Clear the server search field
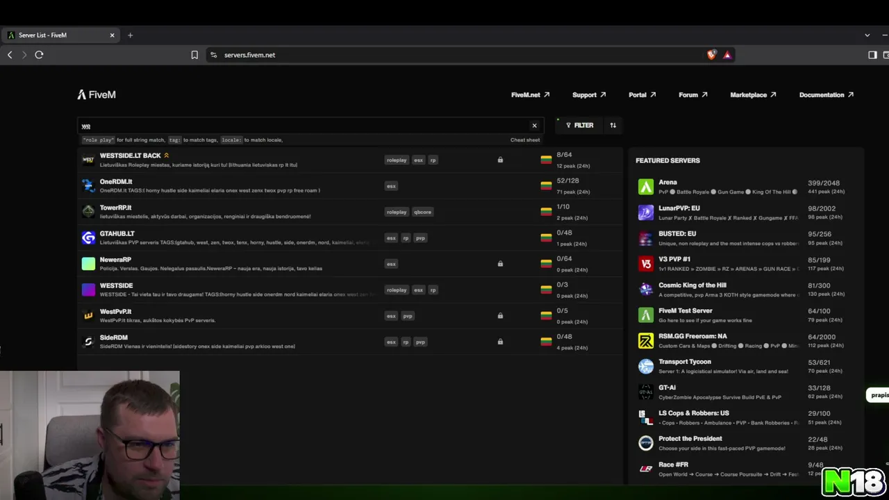Screen dimensions: 889x500 [x=534, y=126]
